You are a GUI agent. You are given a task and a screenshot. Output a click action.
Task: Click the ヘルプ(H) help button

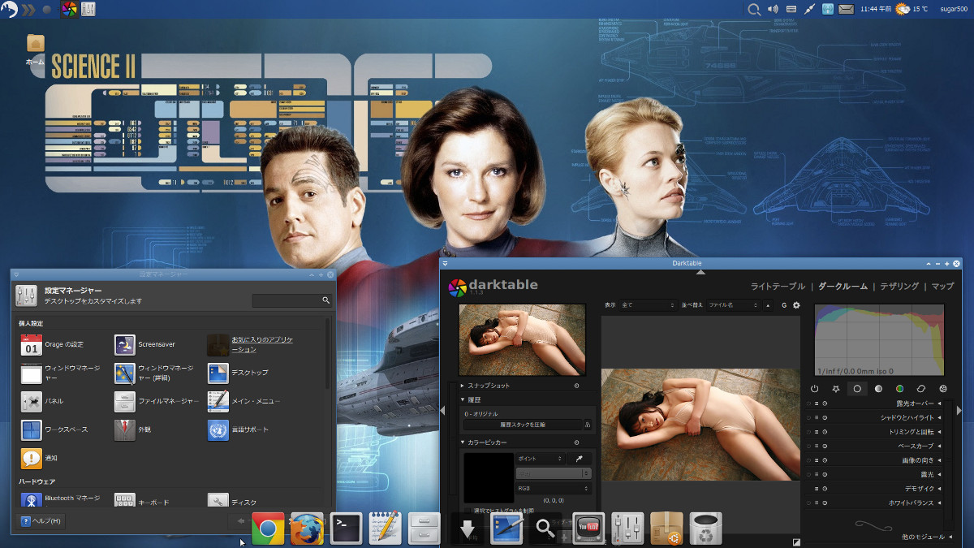41,520
